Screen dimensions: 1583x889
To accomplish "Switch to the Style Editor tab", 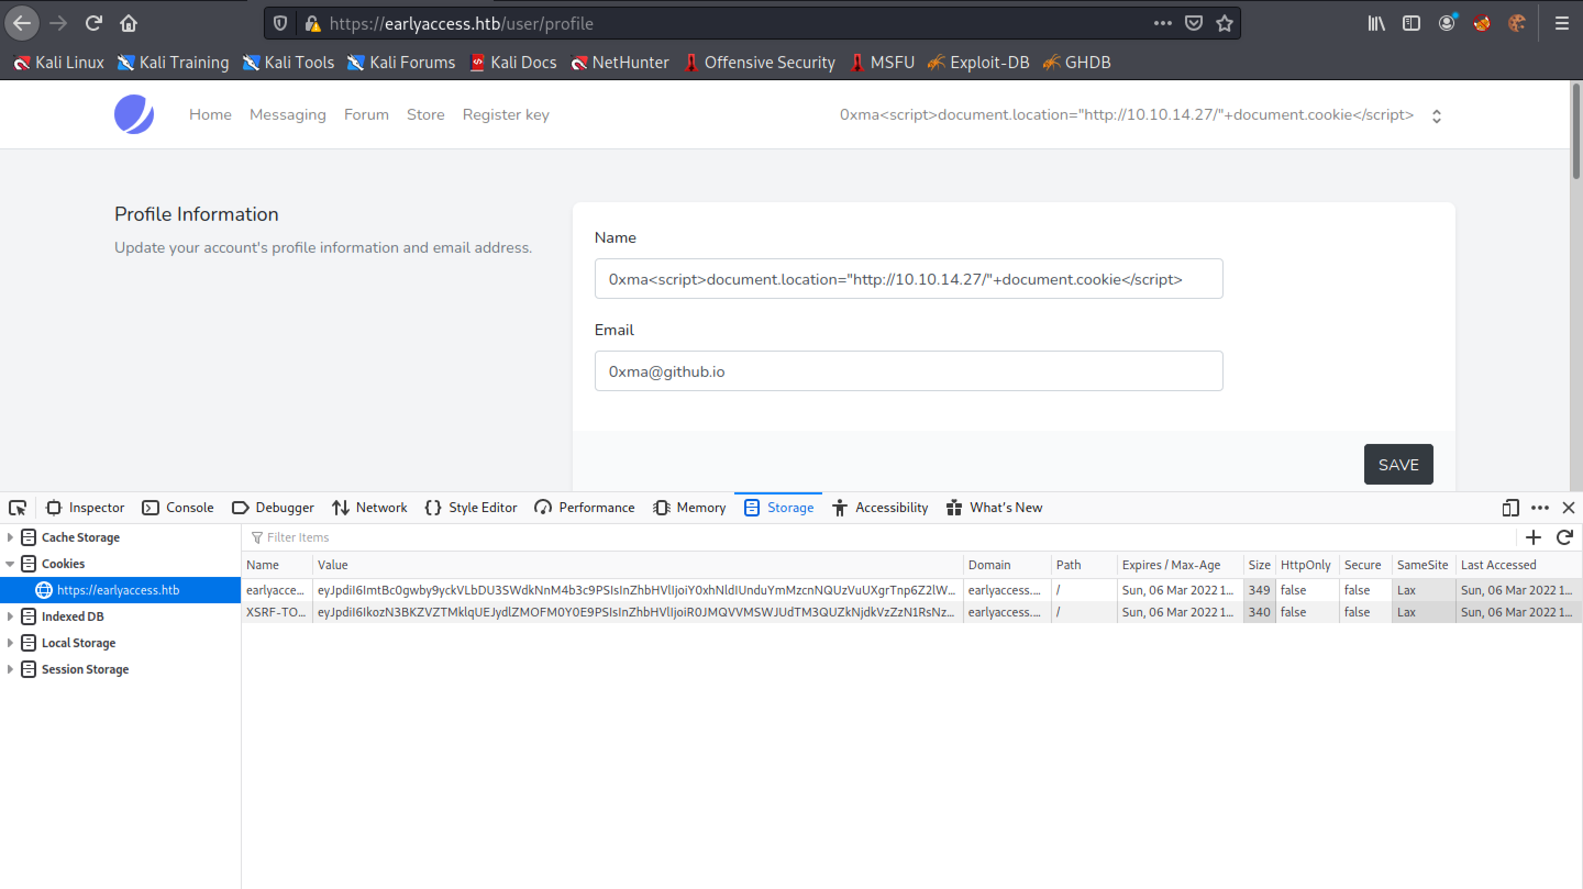I will click(x=471, y=508).
